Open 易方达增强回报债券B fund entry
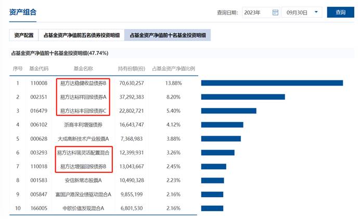Image resolution: width=360 pixels, height=219 pixels. [x=83, y=167]
